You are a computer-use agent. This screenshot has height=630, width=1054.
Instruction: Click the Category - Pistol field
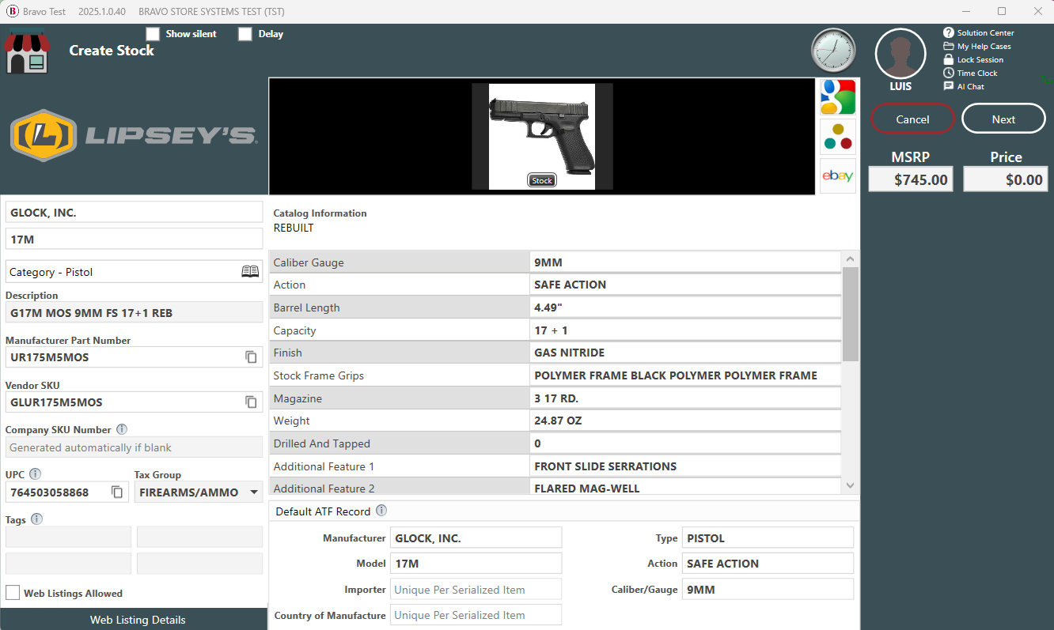[134, 271]
